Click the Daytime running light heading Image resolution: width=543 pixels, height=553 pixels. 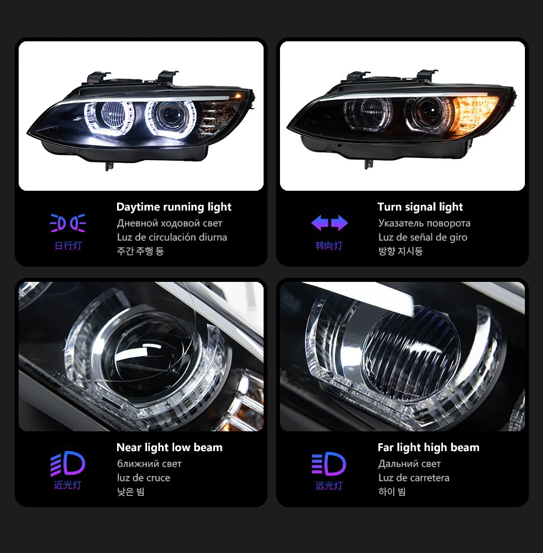(x=174, y=207)
